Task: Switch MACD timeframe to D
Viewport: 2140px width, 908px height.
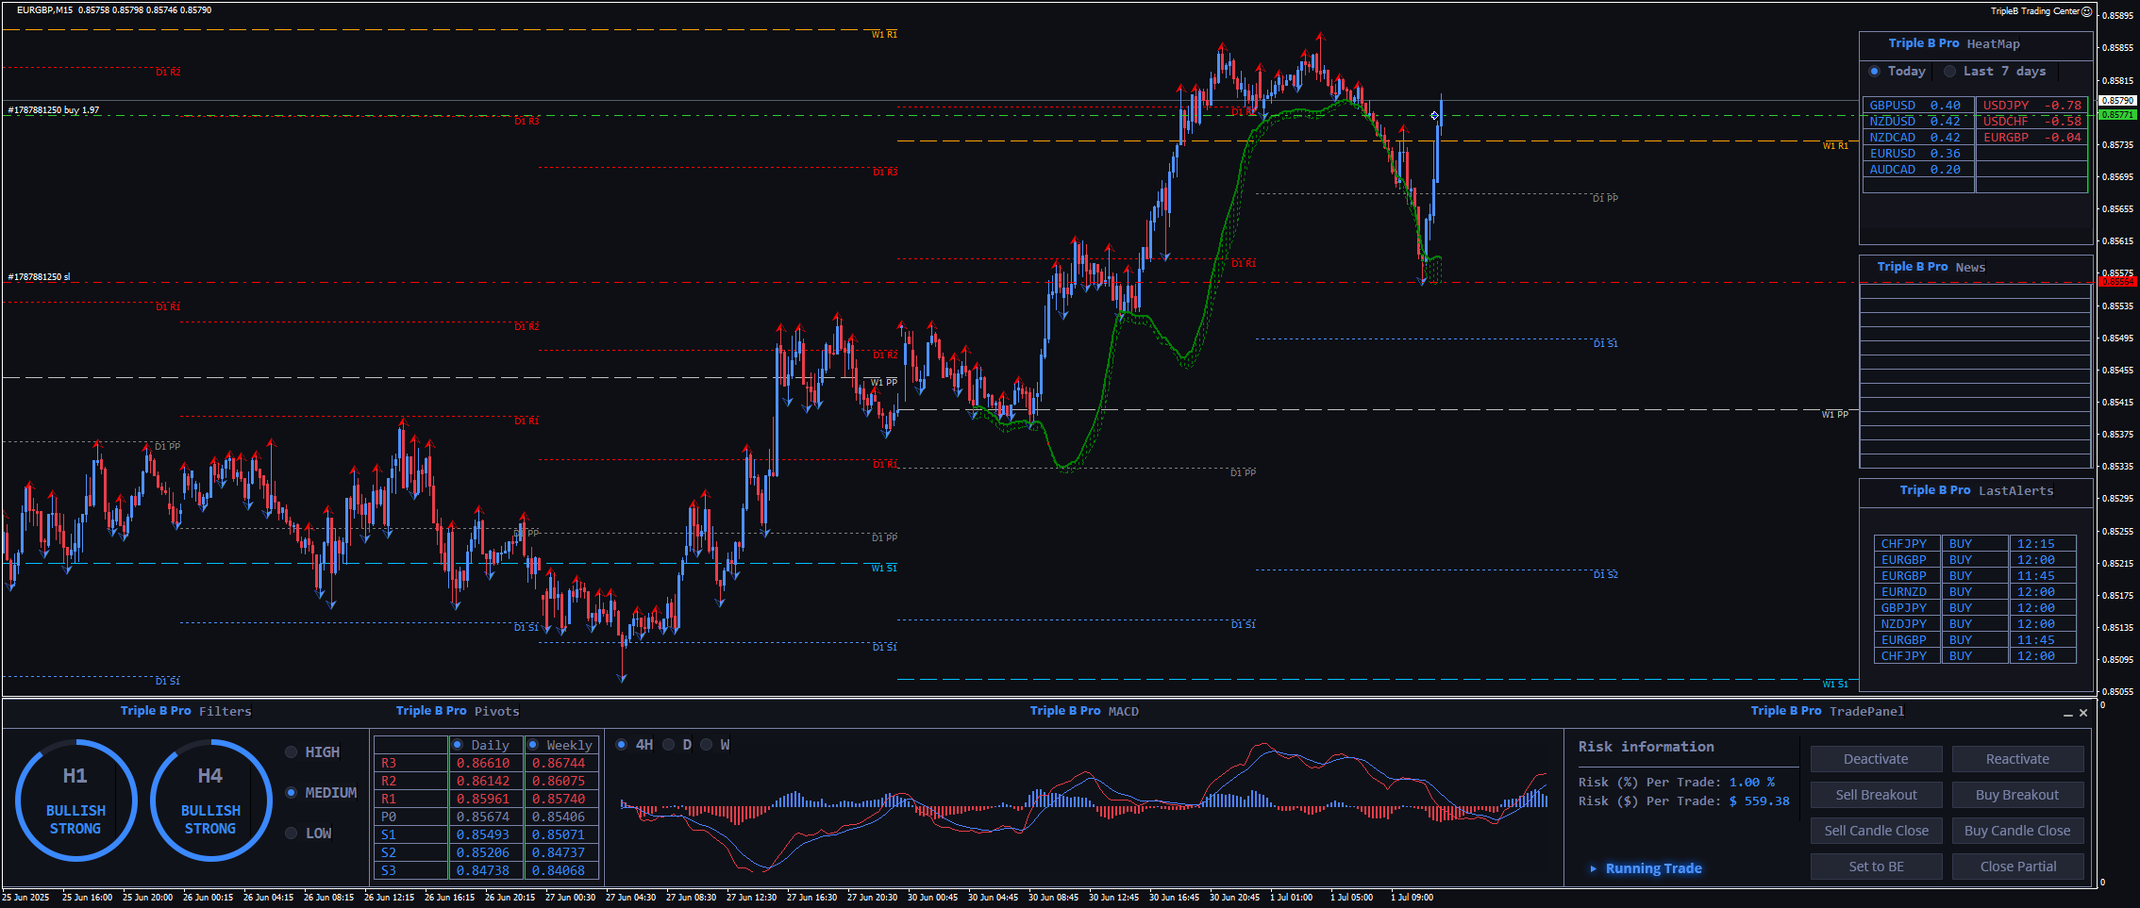Action: (669, 745)
